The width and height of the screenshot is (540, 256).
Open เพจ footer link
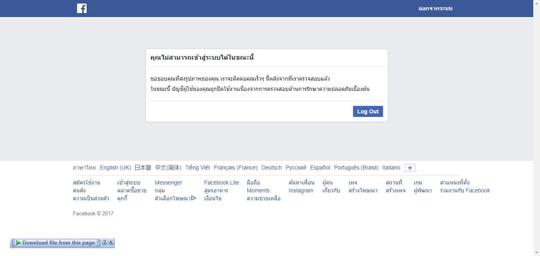353,183
